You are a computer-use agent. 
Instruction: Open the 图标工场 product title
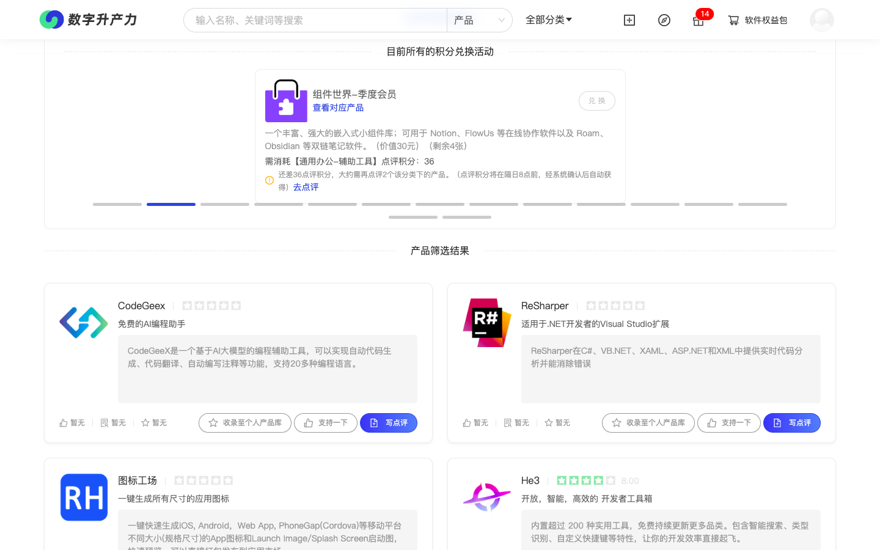(x=137, y=480)
